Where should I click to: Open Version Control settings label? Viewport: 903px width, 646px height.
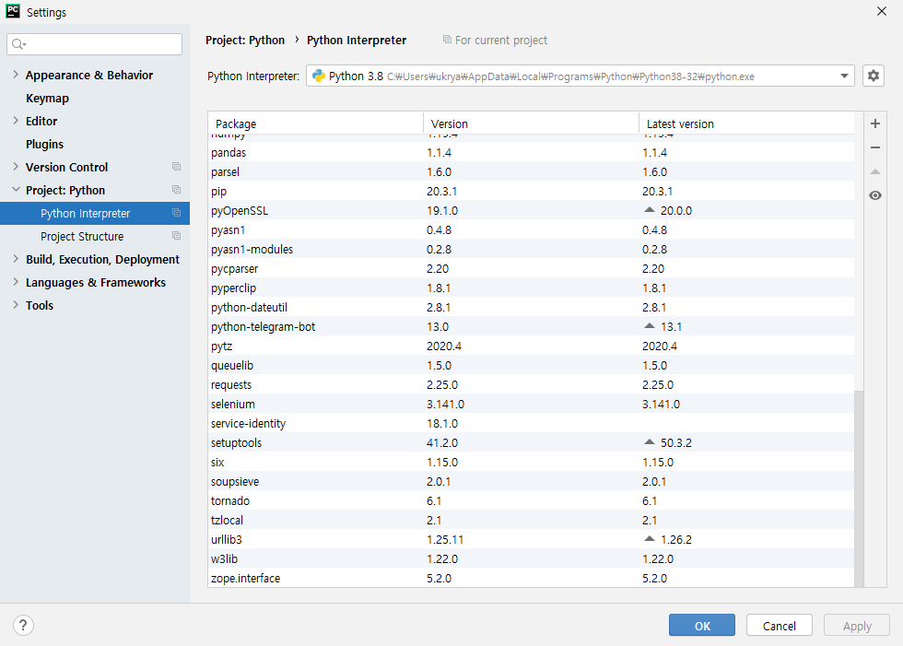pyautogui.click(x=66, y=167)
